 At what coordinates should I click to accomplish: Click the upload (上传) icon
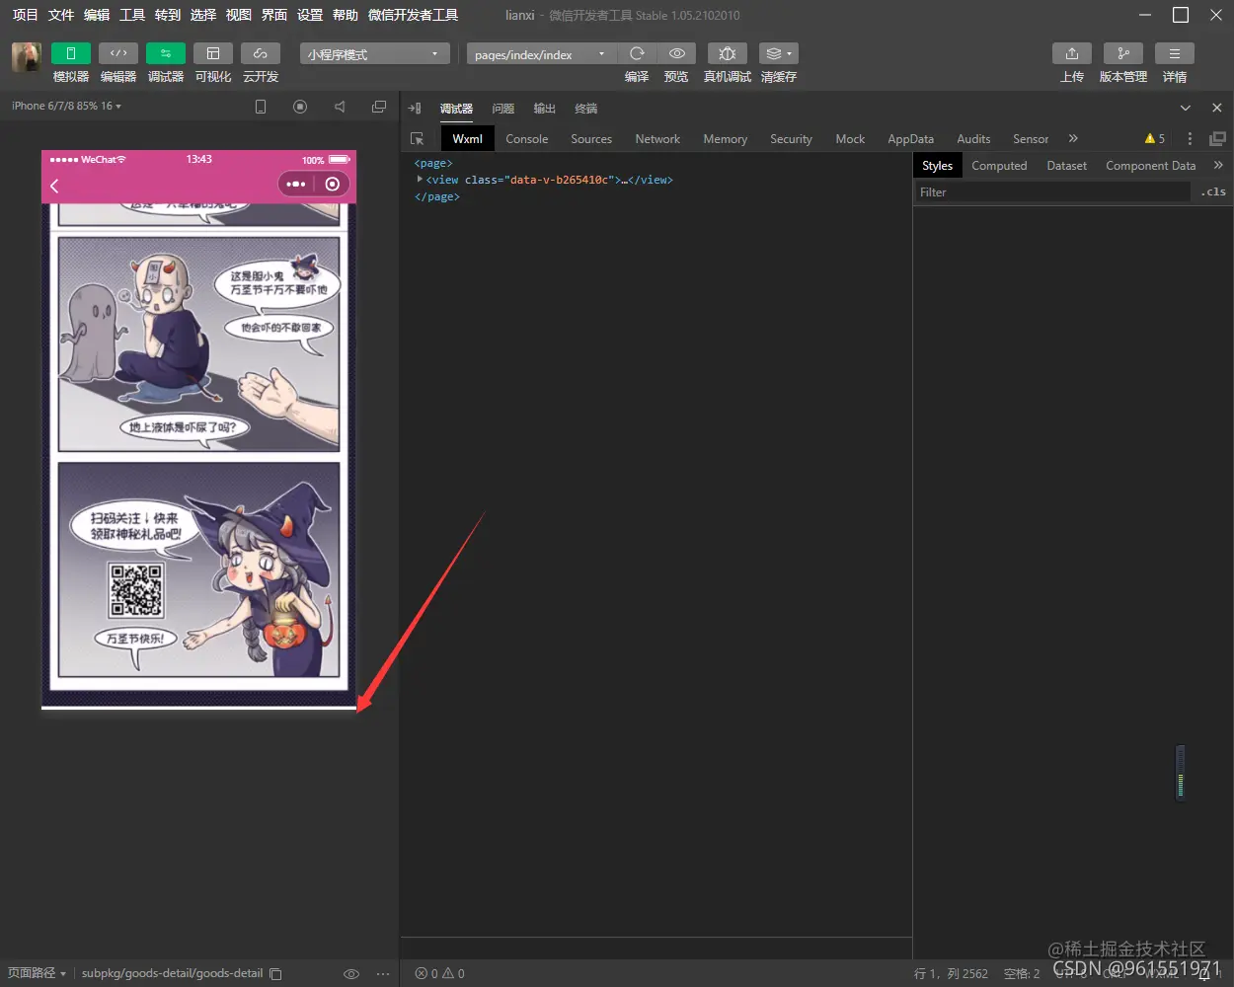[1072, 53]
